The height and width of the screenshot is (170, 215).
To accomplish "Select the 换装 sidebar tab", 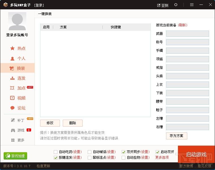I will click(18, 68).
